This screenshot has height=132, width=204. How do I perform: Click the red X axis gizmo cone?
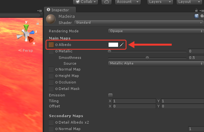pos(31,39)
